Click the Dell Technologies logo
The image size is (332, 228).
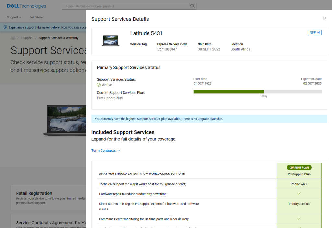tap(27, 6)
